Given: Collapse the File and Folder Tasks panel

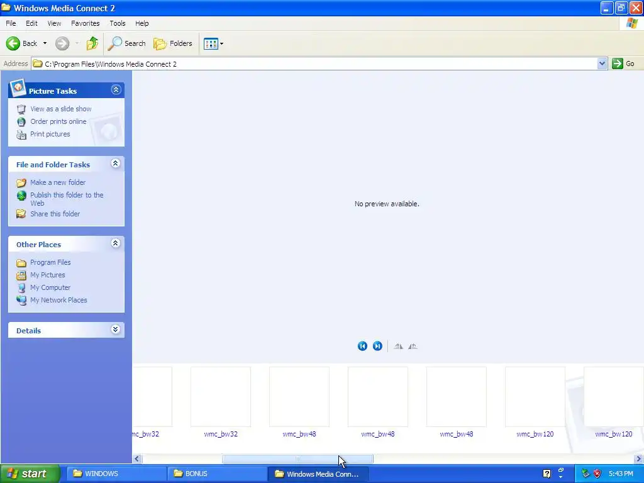Looking at the screenshot, I should (x=116, y=164).
